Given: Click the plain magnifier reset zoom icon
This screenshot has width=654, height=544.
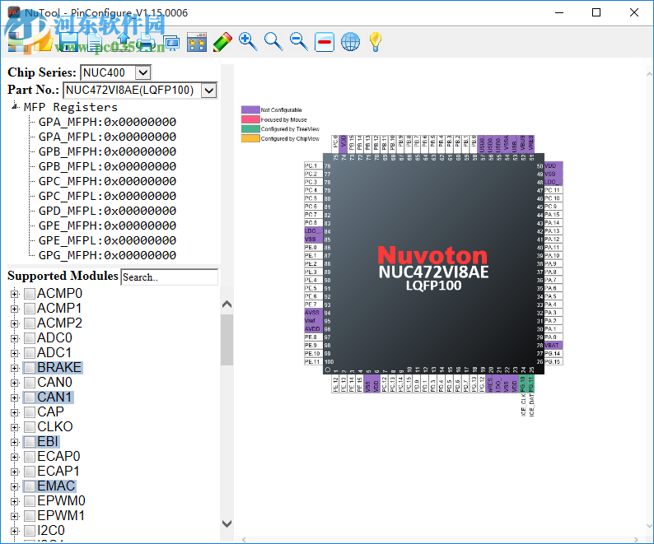Looking at the screenshot, I should pos(273,42).
